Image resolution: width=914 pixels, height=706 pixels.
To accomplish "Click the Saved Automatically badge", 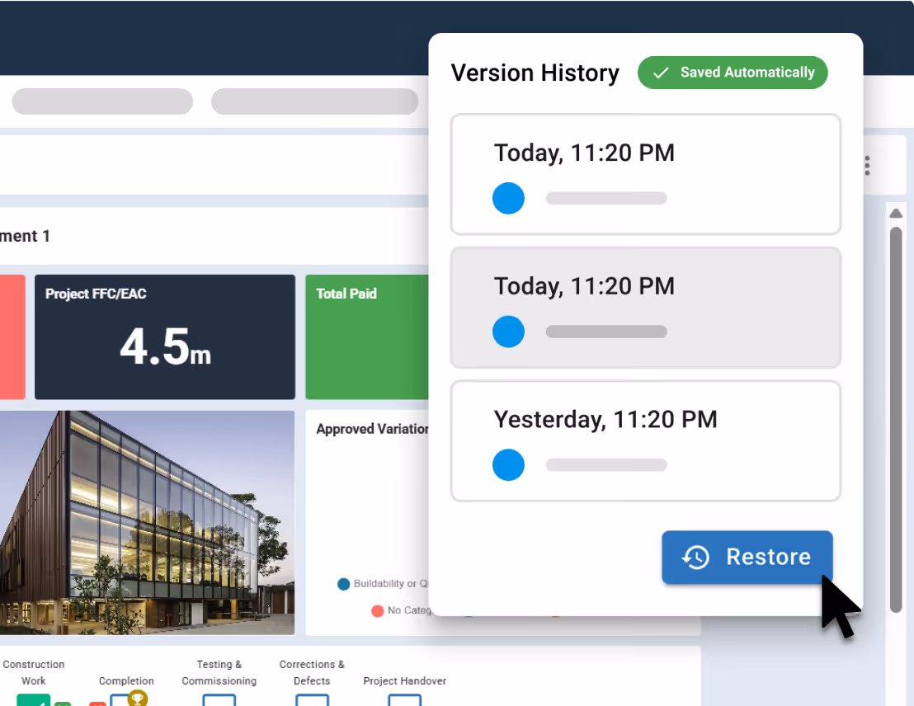I will [733, 73].
